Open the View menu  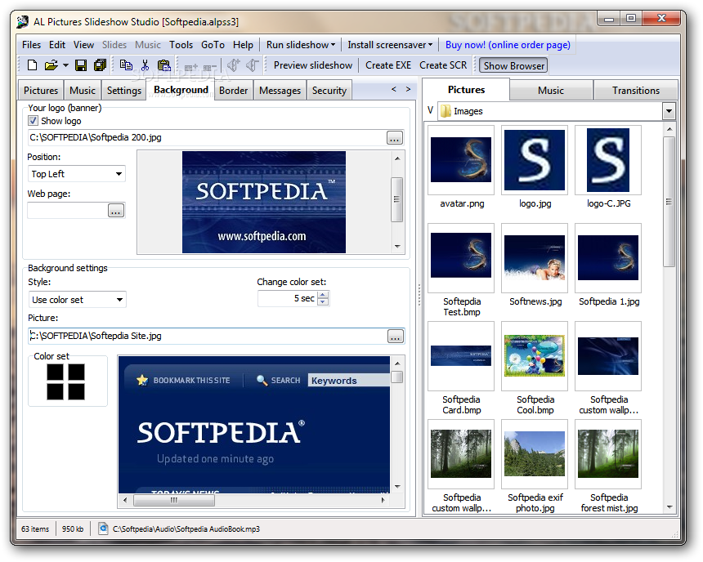tap(83, 45)
